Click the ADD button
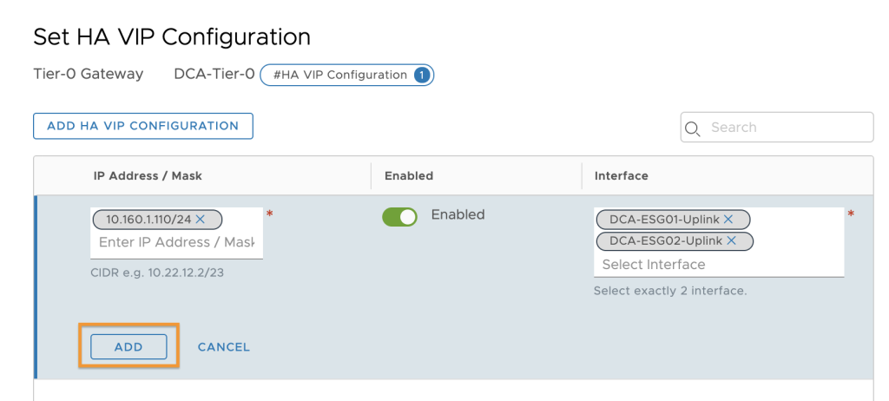 pyautogui.click(x=128, y=346)
